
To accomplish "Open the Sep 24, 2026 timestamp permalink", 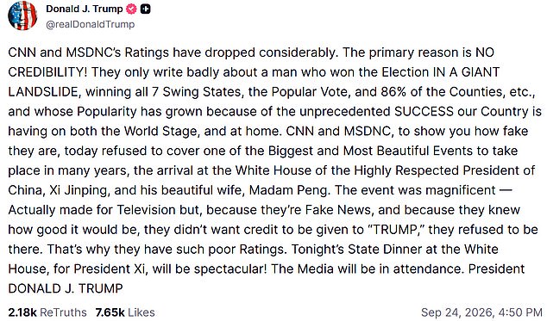I will [x=481, y=312].
